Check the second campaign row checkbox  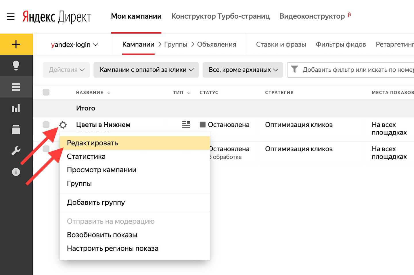[x=46, y=149]
